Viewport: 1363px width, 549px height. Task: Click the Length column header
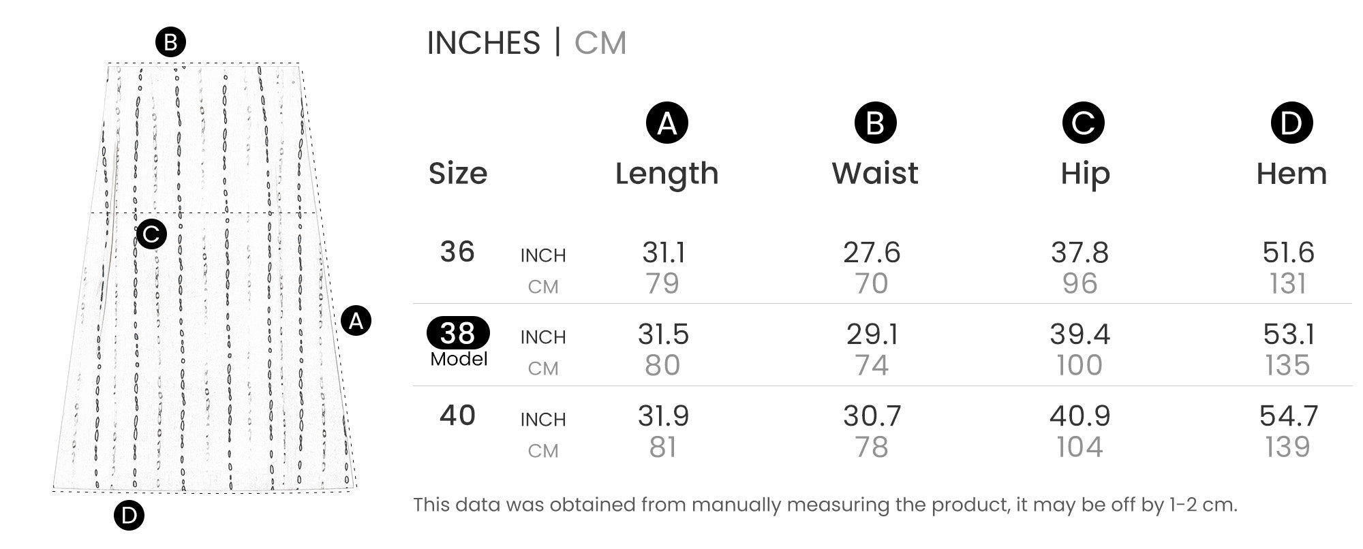(x=667, y=174)
